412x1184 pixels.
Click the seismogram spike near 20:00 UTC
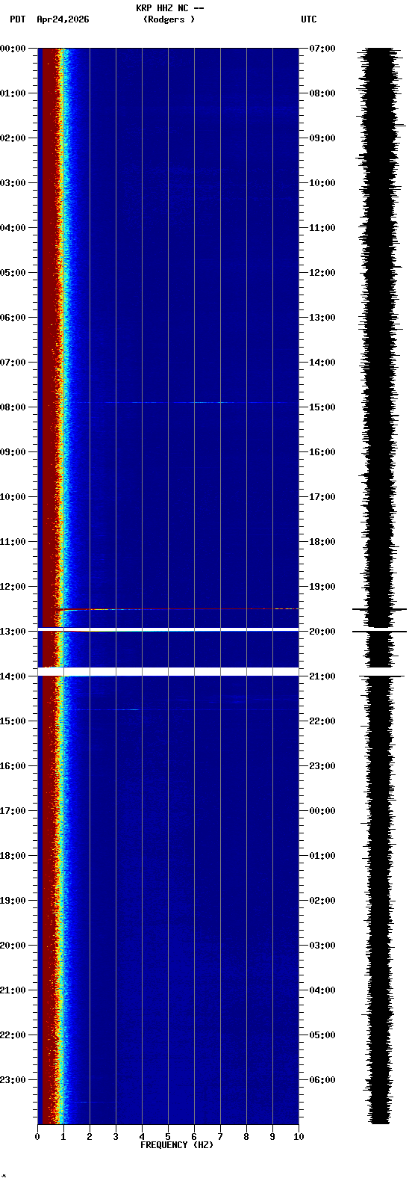pos(380,632)
